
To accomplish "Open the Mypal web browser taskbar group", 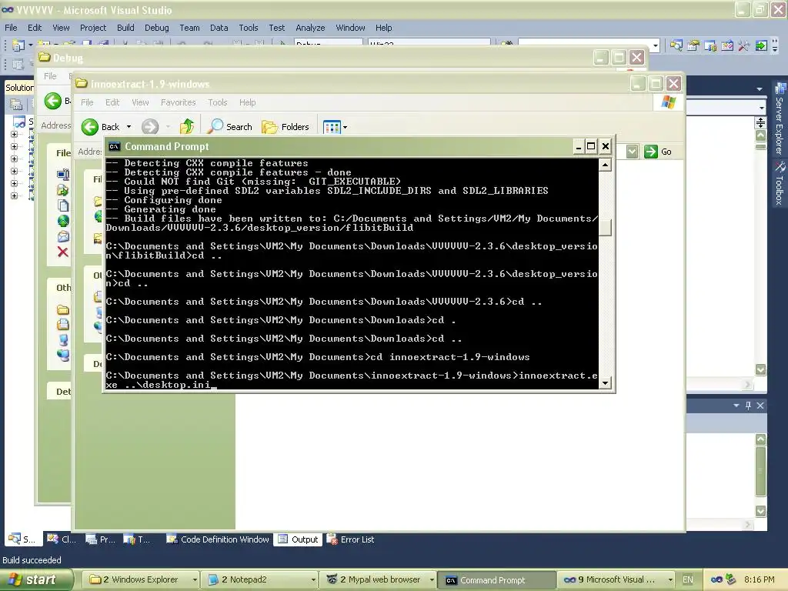I will (379, 579).
